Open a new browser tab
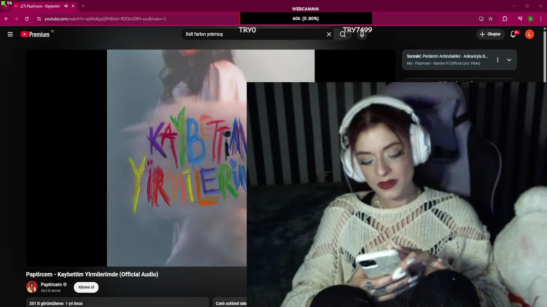Viewport: 547px width, 307px height. 83,6
